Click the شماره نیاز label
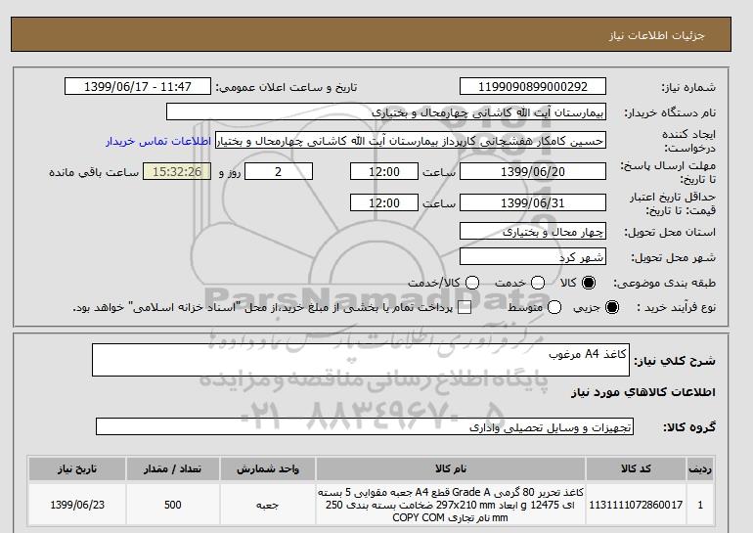Viewport: 753px width, 533px height. pos(688,87)
